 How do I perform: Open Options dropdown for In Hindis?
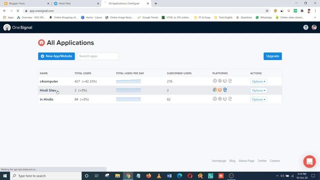coord(258,99)
